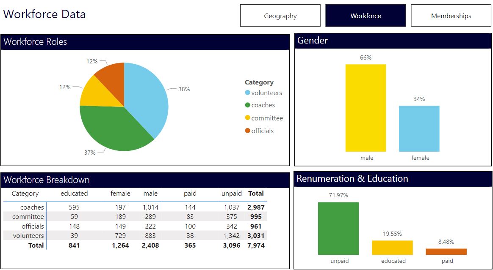This screenshot has height=270, width=493.
Task: Click the orange paid bar
Action: click(x=446, y=251)
